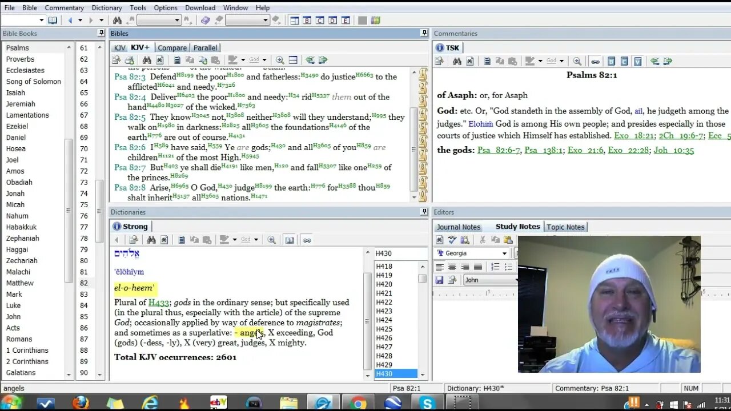The image size is (731, 411).
Task: Open the Dictionary menu
Action: [x=107, y=7]
